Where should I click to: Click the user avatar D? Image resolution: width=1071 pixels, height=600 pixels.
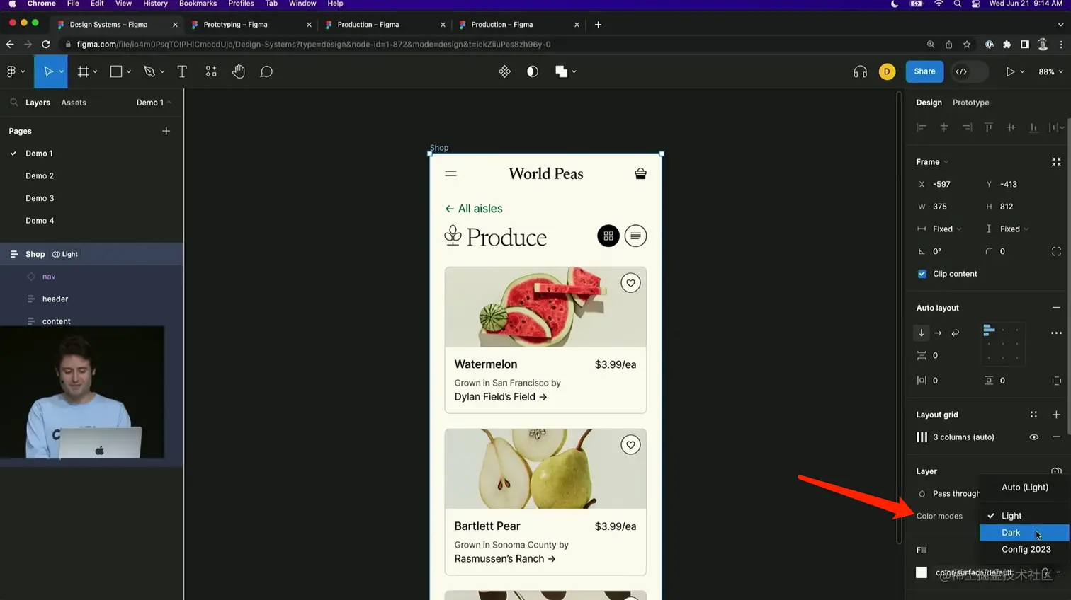(887, 71)
